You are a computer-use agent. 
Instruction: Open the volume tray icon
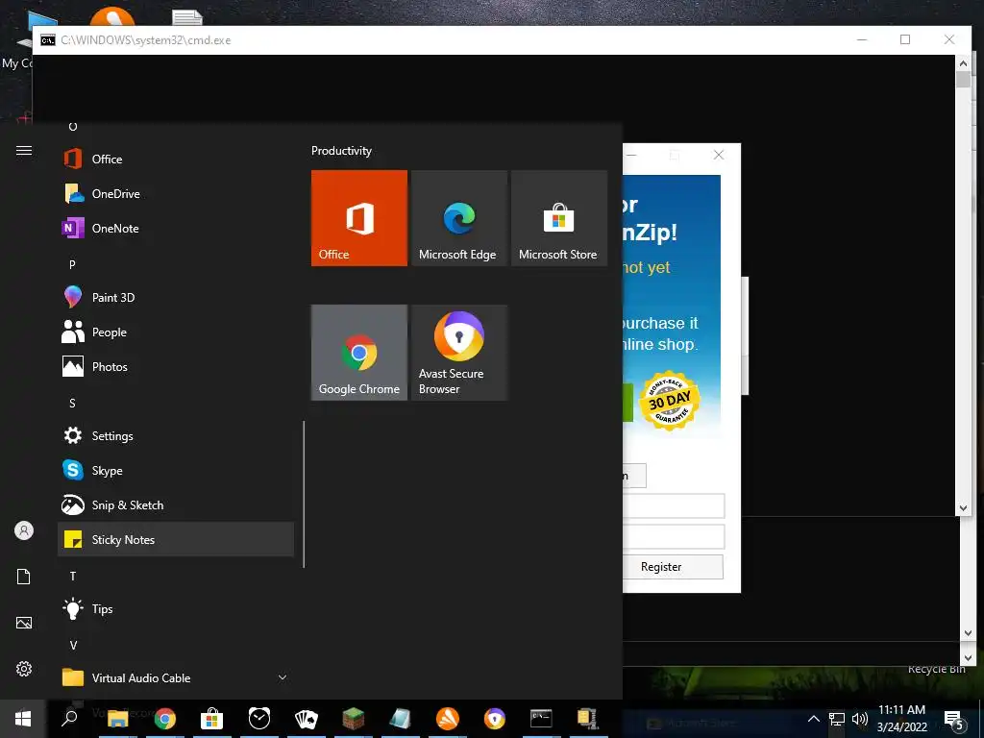coord(860,719)
